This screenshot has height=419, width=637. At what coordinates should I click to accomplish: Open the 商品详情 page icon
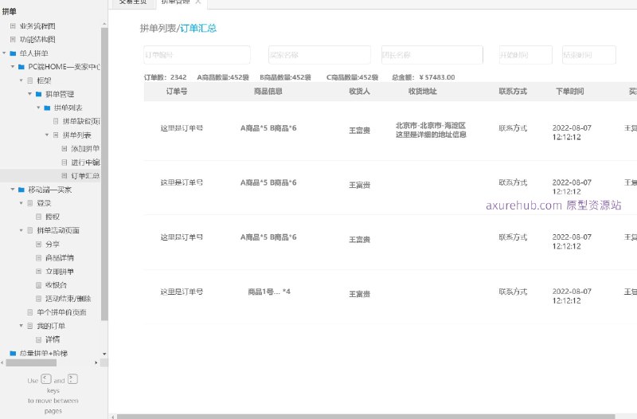38,257
